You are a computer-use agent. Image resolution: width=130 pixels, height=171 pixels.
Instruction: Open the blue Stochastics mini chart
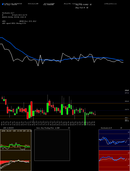point(114,140)
